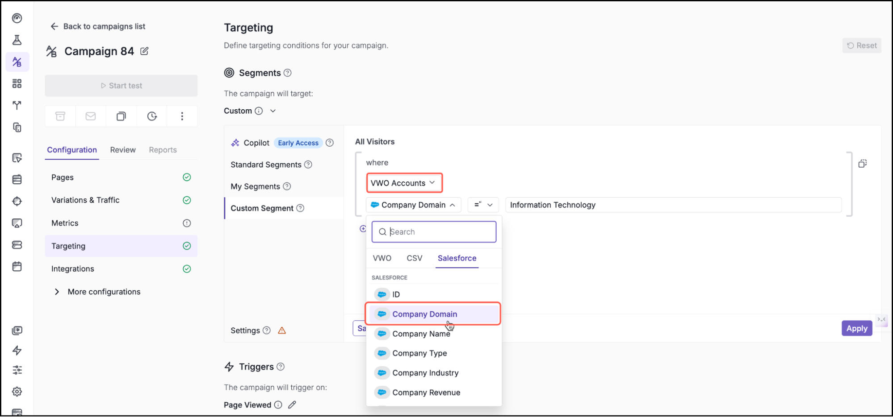Open the three-dot more options menu
Image resolution: width=893 pixels, height=417 pixels.
tap(182, 116)
